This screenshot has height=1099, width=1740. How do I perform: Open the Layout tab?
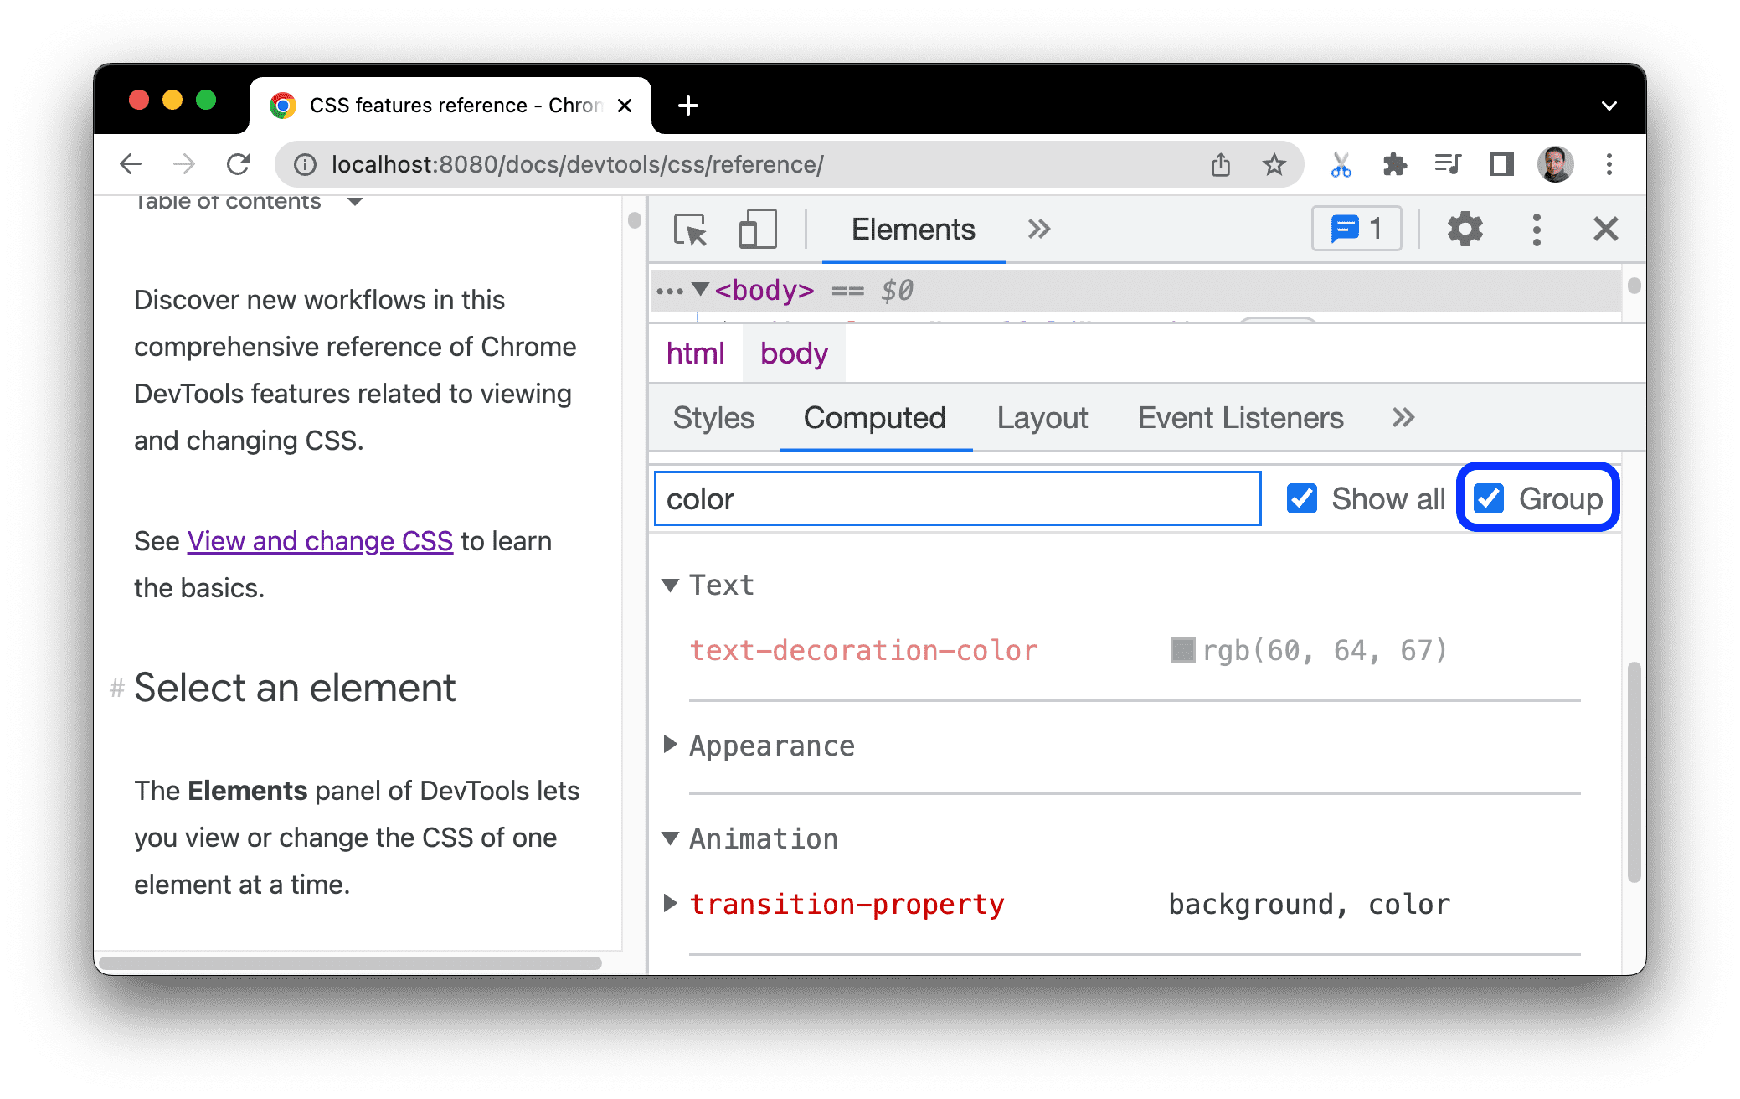tap(1042, 417)
